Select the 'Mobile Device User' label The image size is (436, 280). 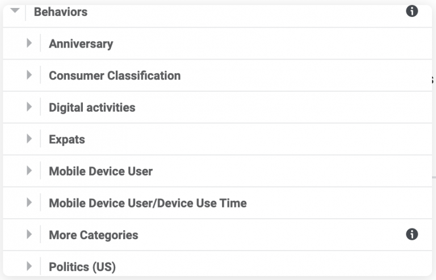click(x=100, y=171)
